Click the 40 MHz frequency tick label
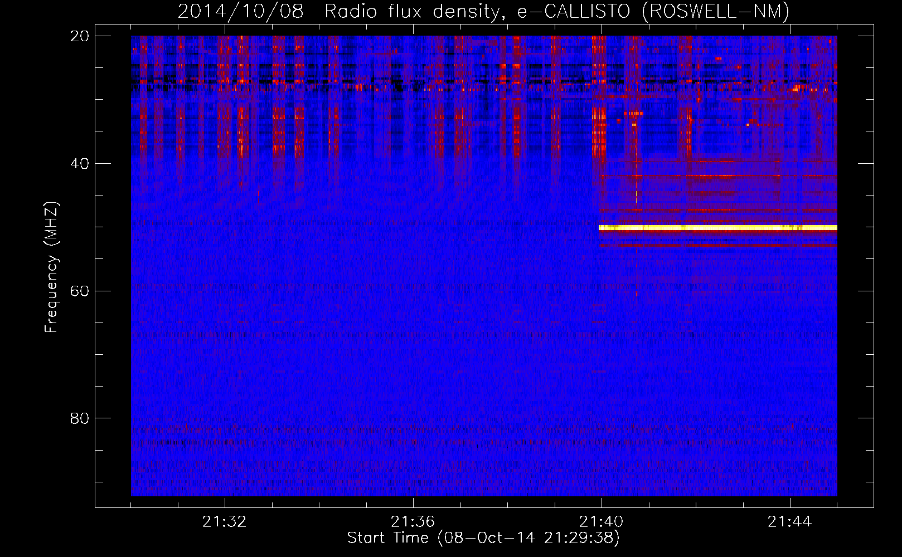Viewport: 902px width, 557px height. pyautogui.click(x=80, y=164)
